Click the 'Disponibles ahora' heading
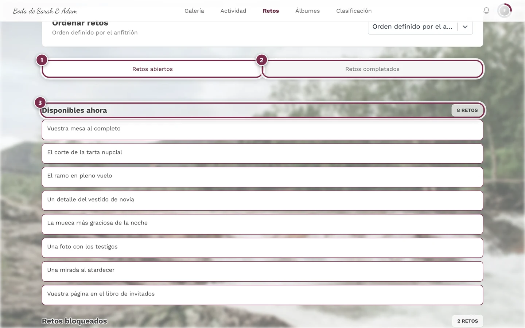 point(74,110)
